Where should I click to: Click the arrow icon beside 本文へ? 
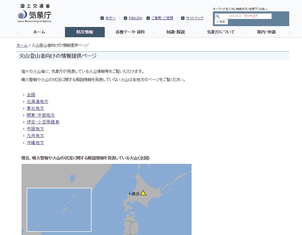(102, 18)
